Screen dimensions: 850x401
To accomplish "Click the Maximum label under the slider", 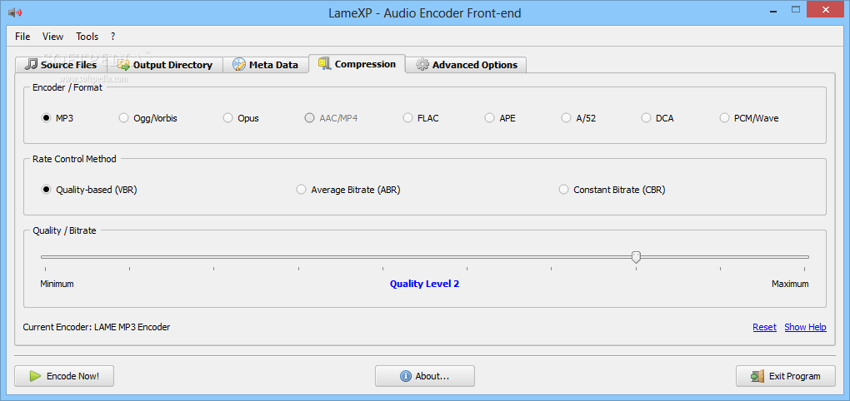I will [x=790, y=284].
